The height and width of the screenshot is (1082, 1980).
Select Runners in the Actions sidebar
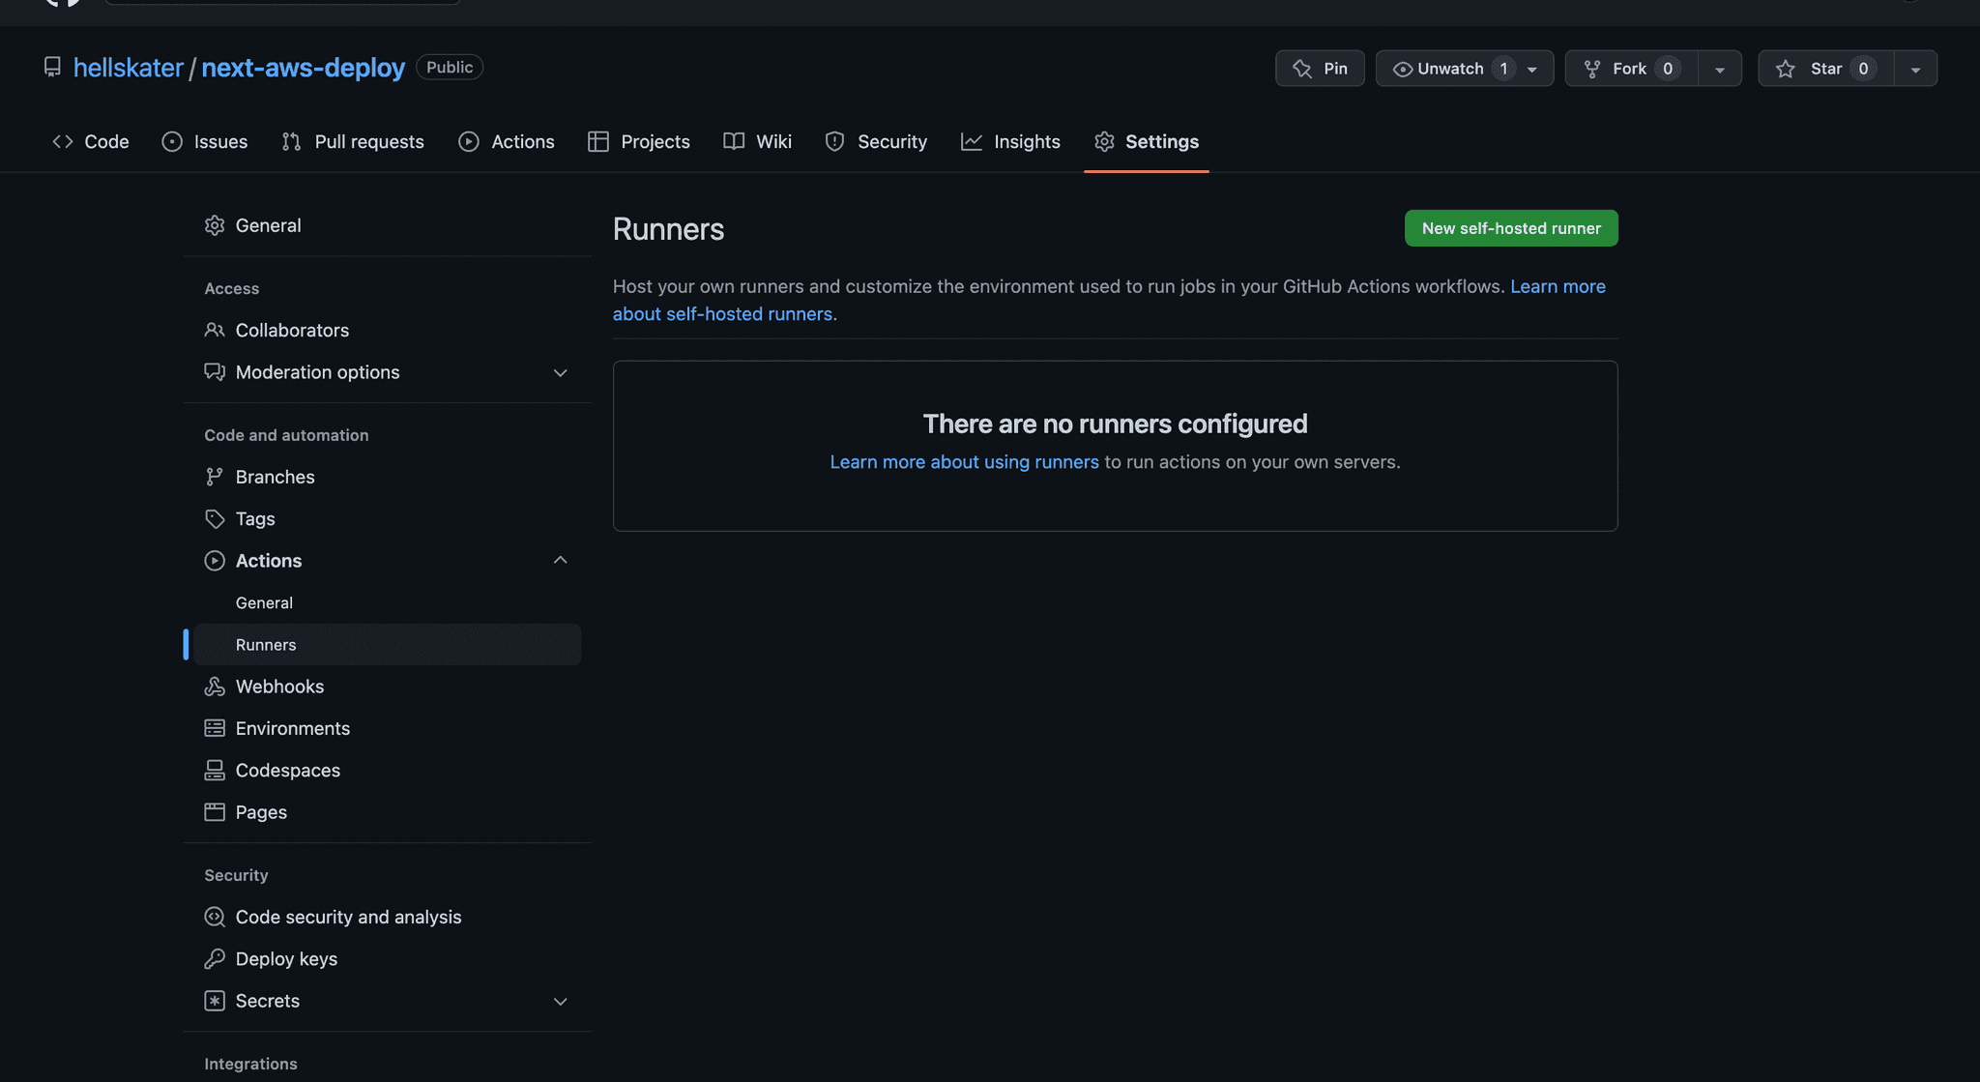265,644
